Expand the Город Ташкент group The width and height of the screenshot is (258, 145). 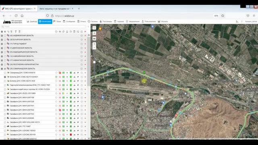point(2,44)
